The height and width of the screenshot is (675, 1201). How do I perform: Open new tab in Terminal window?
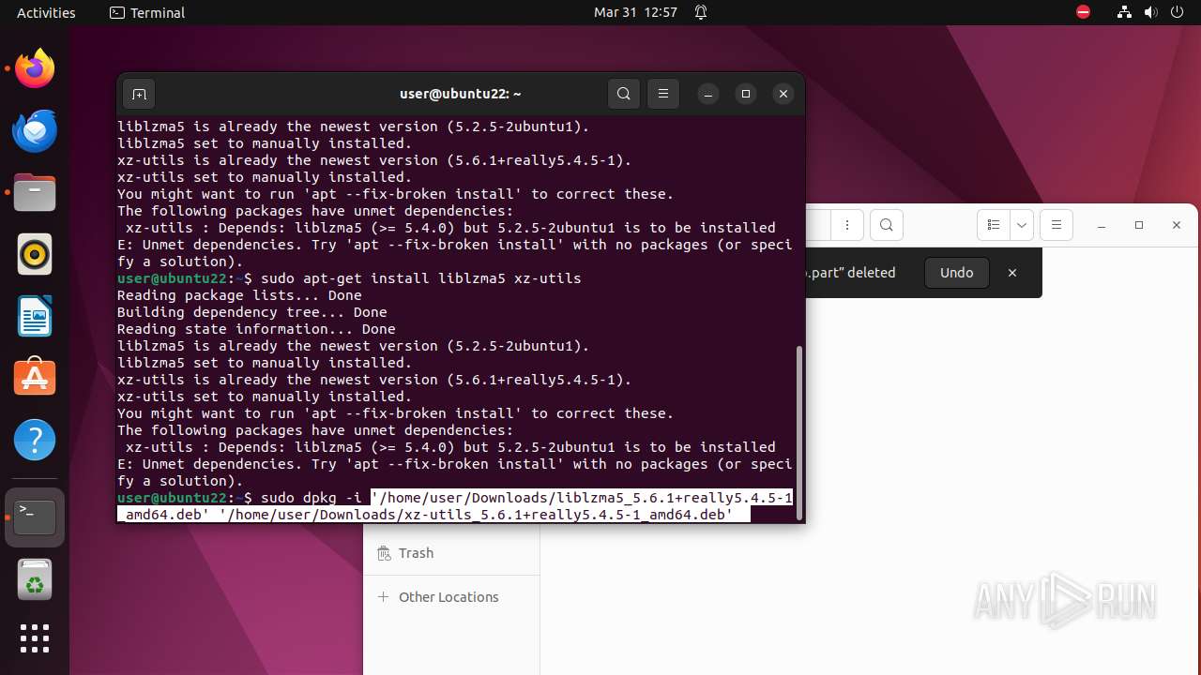[x=139, y=94]
